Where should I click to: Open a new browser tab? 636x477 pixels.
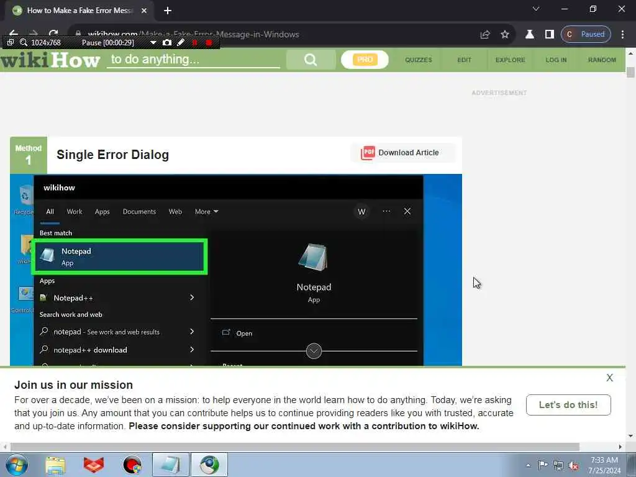point(168,11)
